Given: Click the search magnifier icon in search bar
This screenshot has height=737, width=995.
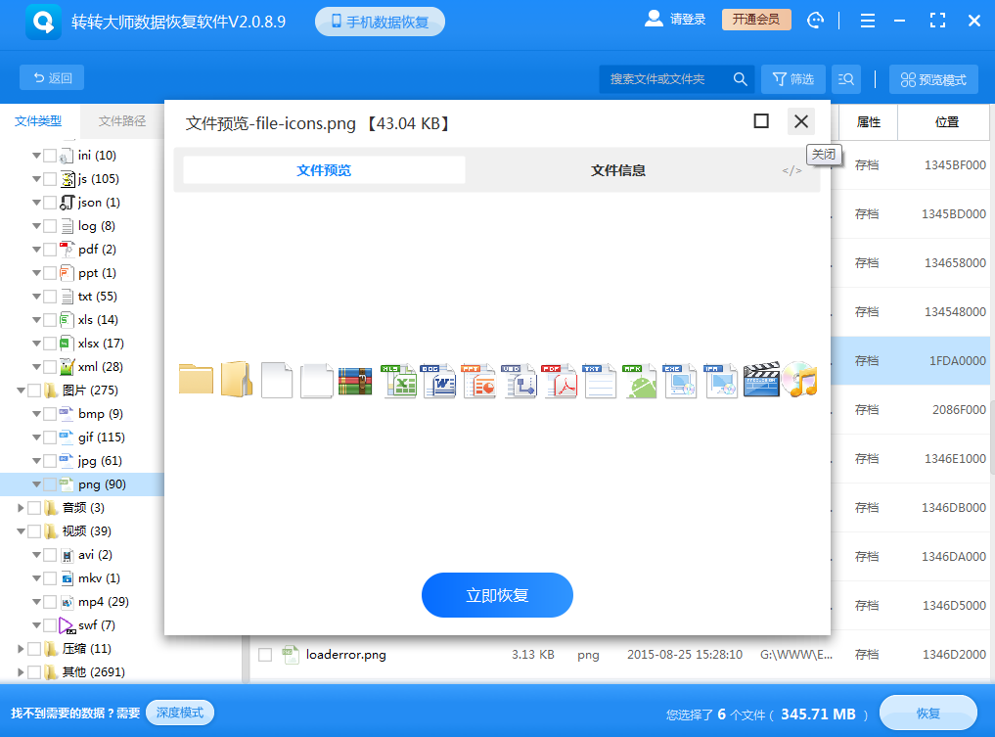Looking at the screenshot, I should (741, 79).
